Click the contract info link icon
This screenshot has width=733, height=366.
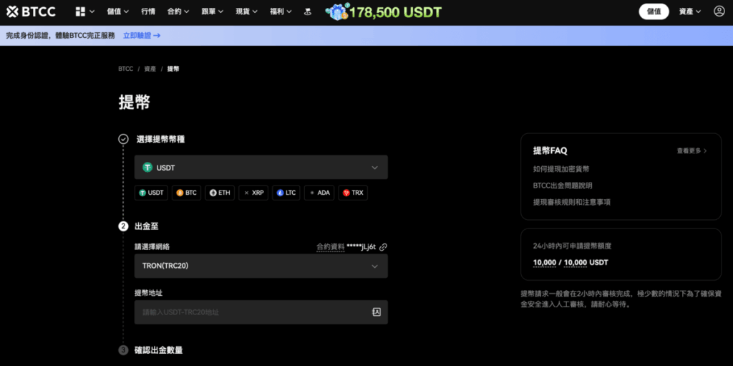click(383, 246)
